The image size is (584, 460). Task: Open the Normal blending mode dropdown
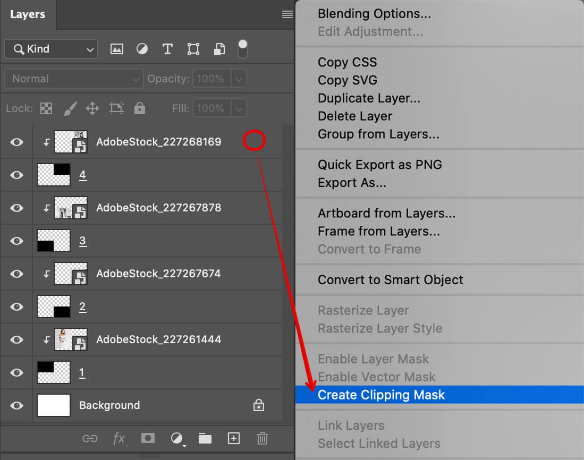(x=73, y=79)
